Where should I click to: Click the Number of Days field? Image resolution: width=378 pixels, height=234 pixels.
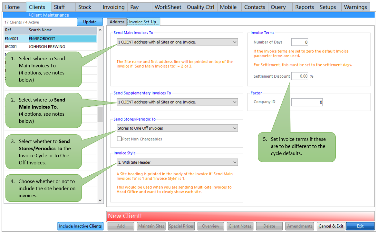[299, 42]
